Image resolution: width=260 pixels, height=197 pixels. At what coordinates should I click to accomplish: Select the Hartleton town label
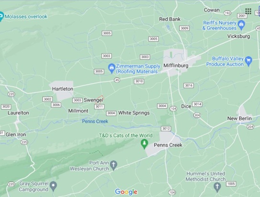point(63,89)
